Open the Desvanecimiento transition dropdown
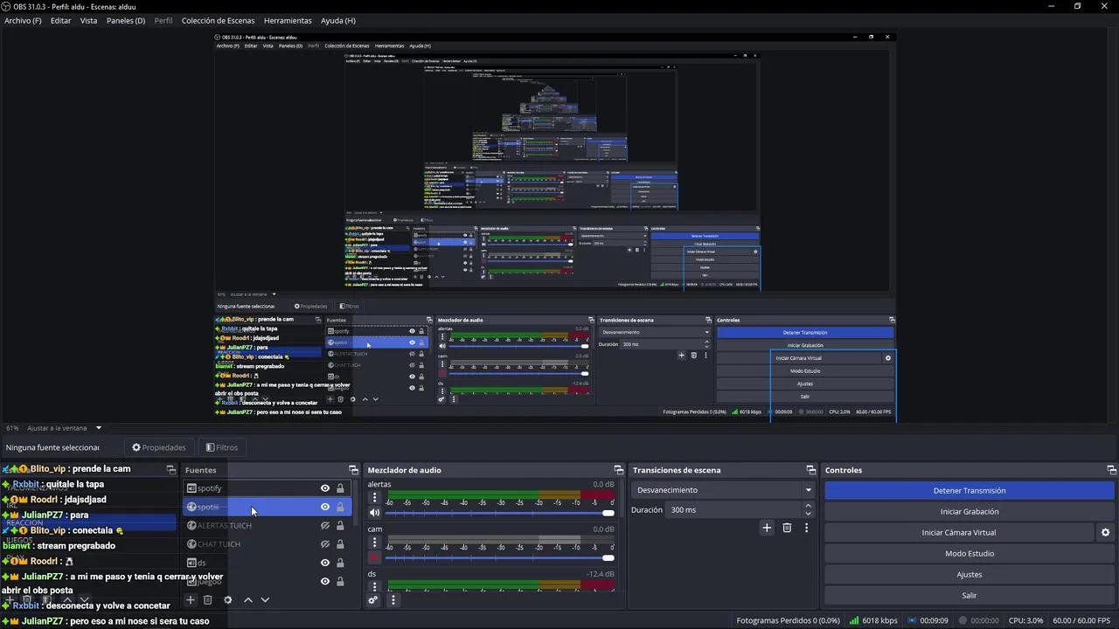 [x=724, y=490]
